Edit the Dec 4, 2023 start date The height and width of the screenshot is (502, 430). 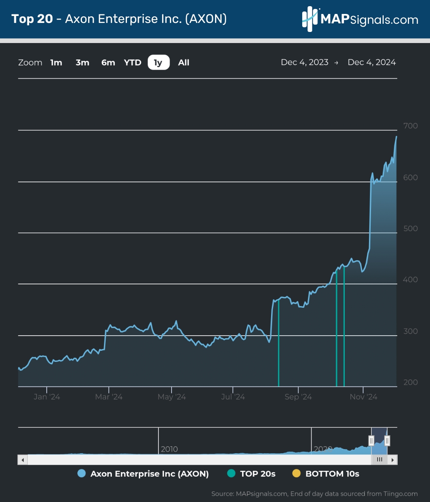[x=305, y=62]
